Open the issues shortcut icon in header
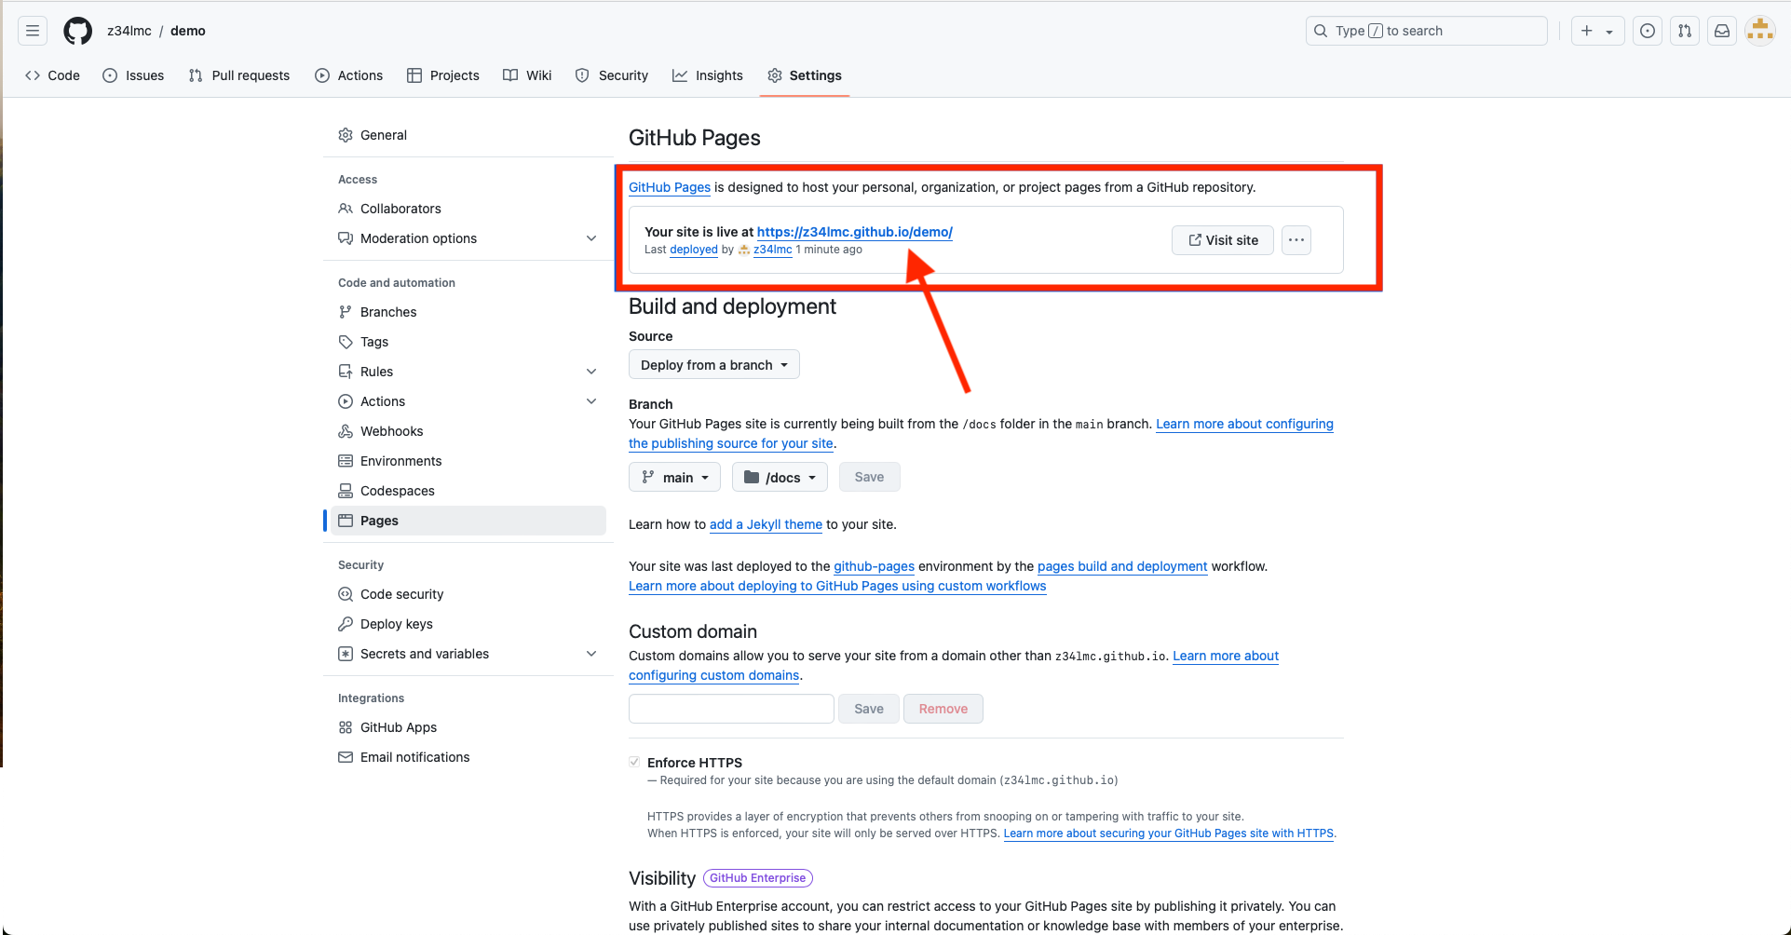Viewport: 1791px width, 935px height. (1648, 31)
